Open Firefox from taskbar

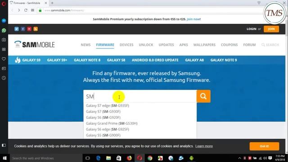[x=129, y=158]
